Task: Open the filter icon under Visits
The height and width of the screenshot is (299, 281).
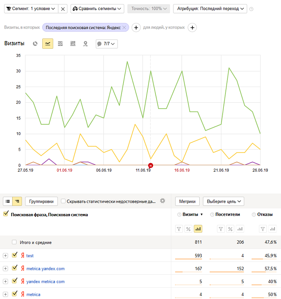Action: [179, 229]
